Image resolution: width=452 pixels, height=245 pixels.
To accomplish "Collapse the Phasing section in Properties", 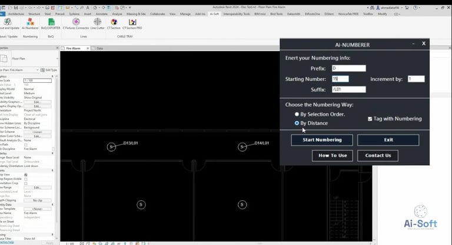I will click(x=52, y=234).
